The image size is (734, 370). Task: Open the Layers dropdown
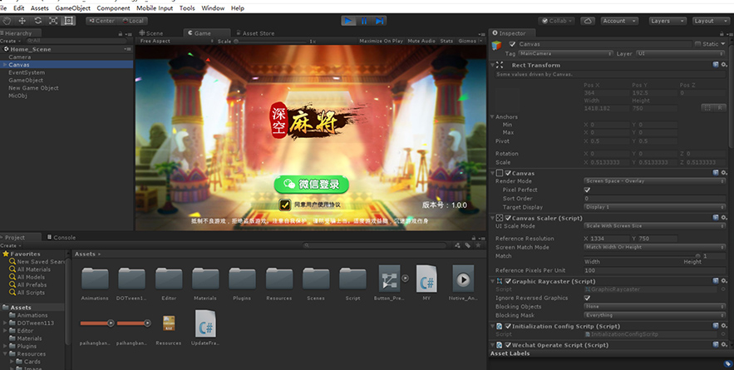click(667, 20)
